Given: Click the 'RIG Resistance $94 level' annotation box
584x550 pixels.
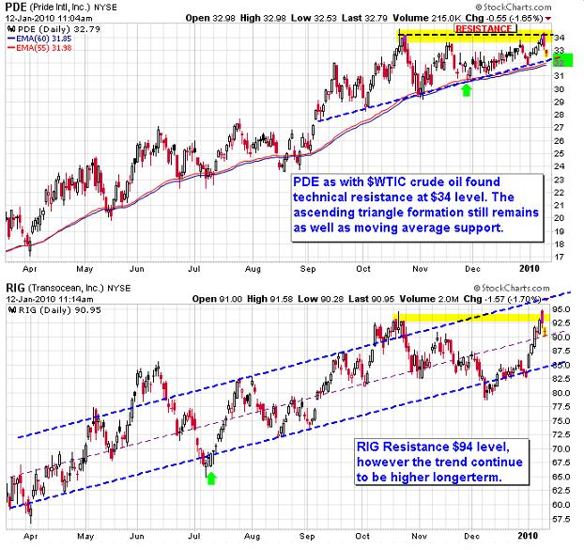Looking at the screenshot, I should click(x=442, y=462).
